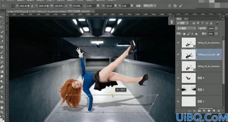Image resolution: width=228 pixels, height=122 pixels.
Task: Toggle maintain aspect ratio link
Action: [x=66, y=6]
